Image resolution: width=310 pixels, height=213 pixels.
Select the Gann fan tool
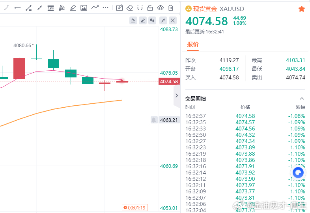pyautogui.click(x=62, y=8)
